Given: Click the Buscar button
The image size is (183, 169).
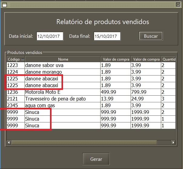Looking at the screenshot, I should (x=151, y=36).
